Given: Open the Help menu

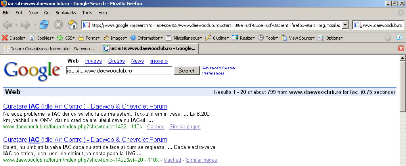Looking at the screenshot, I should (x=103, y=13).
